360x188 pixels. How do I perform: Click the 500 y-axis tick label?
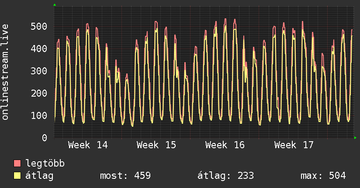39,26
